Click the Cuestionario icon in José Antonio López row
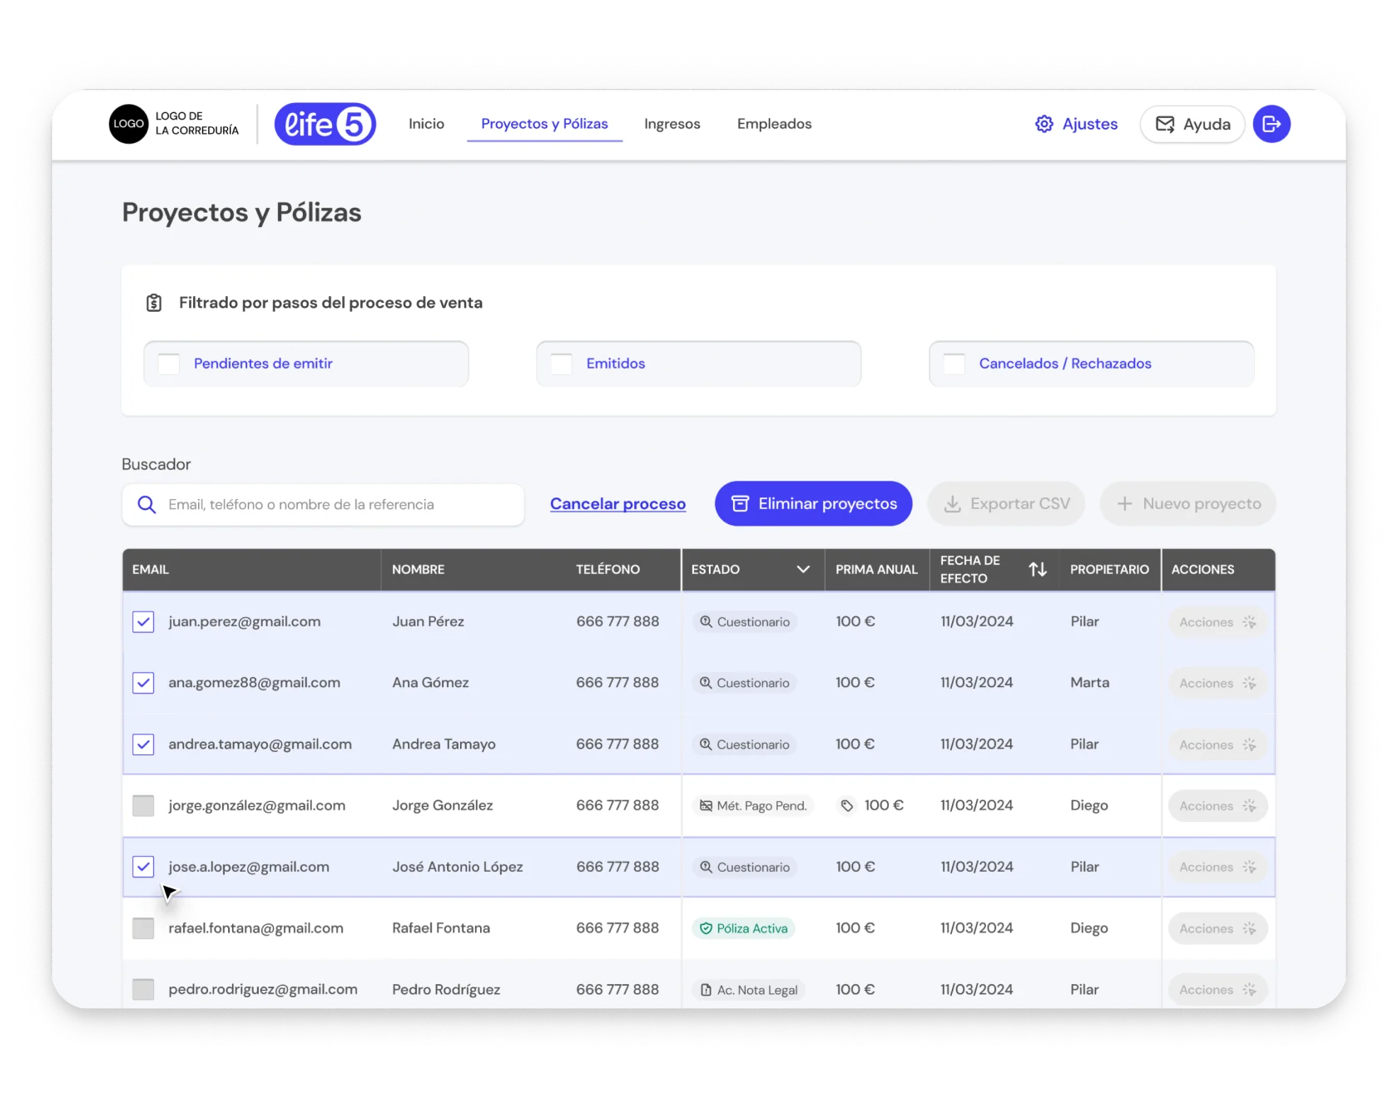 point(706,867)
